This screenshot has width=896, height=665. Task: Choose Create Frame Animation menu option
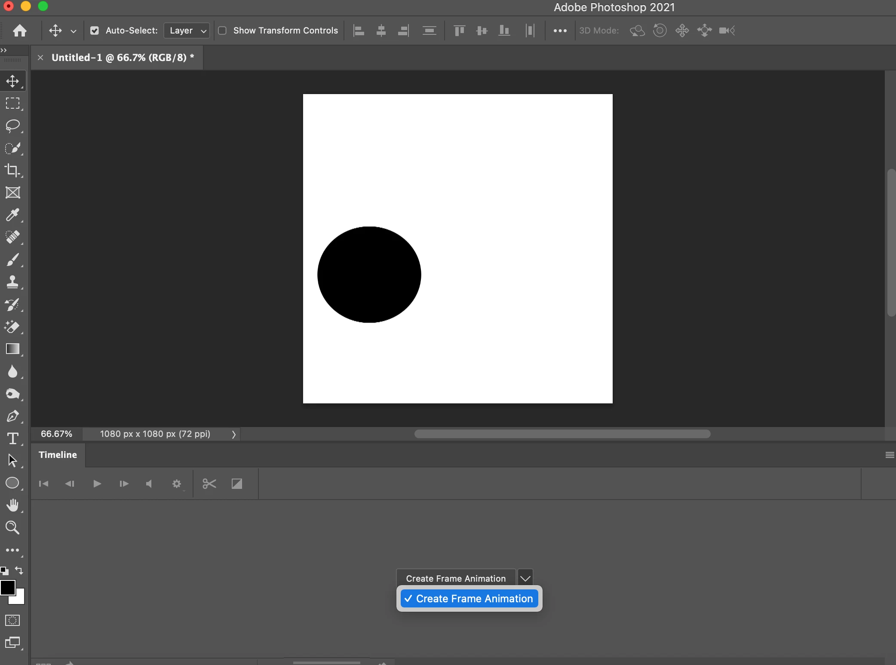[x=469, y=598]
